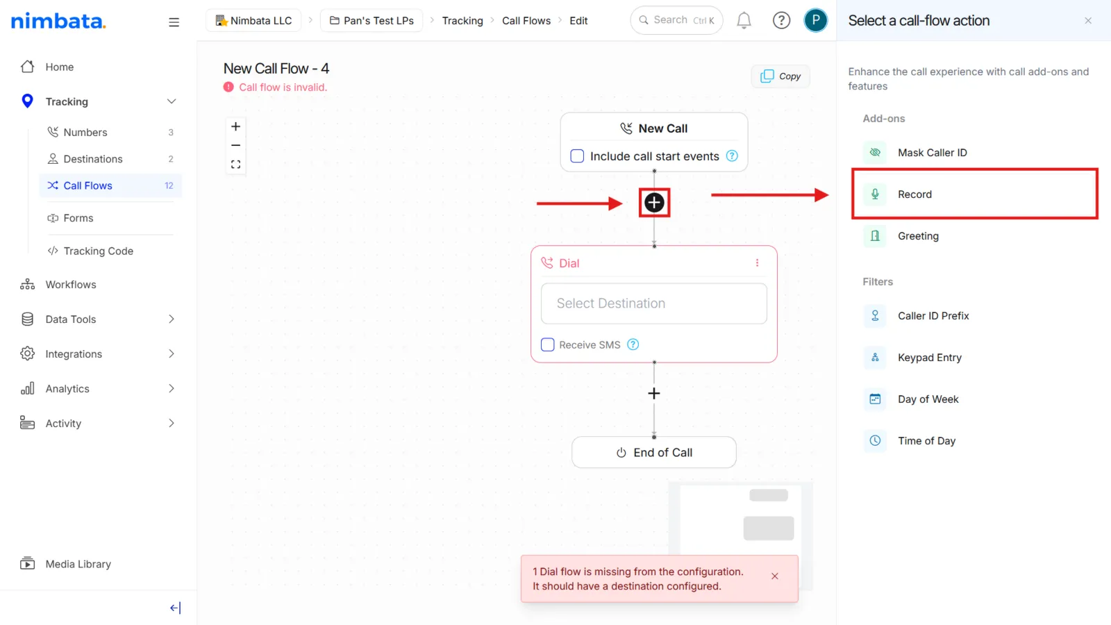Show help for Receive SMS
This screenshot has width=1111, height=625.
[x=633, y=344]
